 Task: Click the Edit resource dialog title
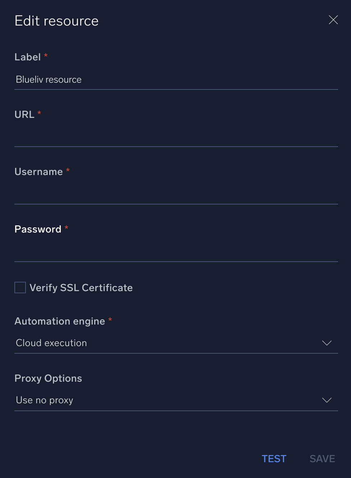[x=56, y=20]
